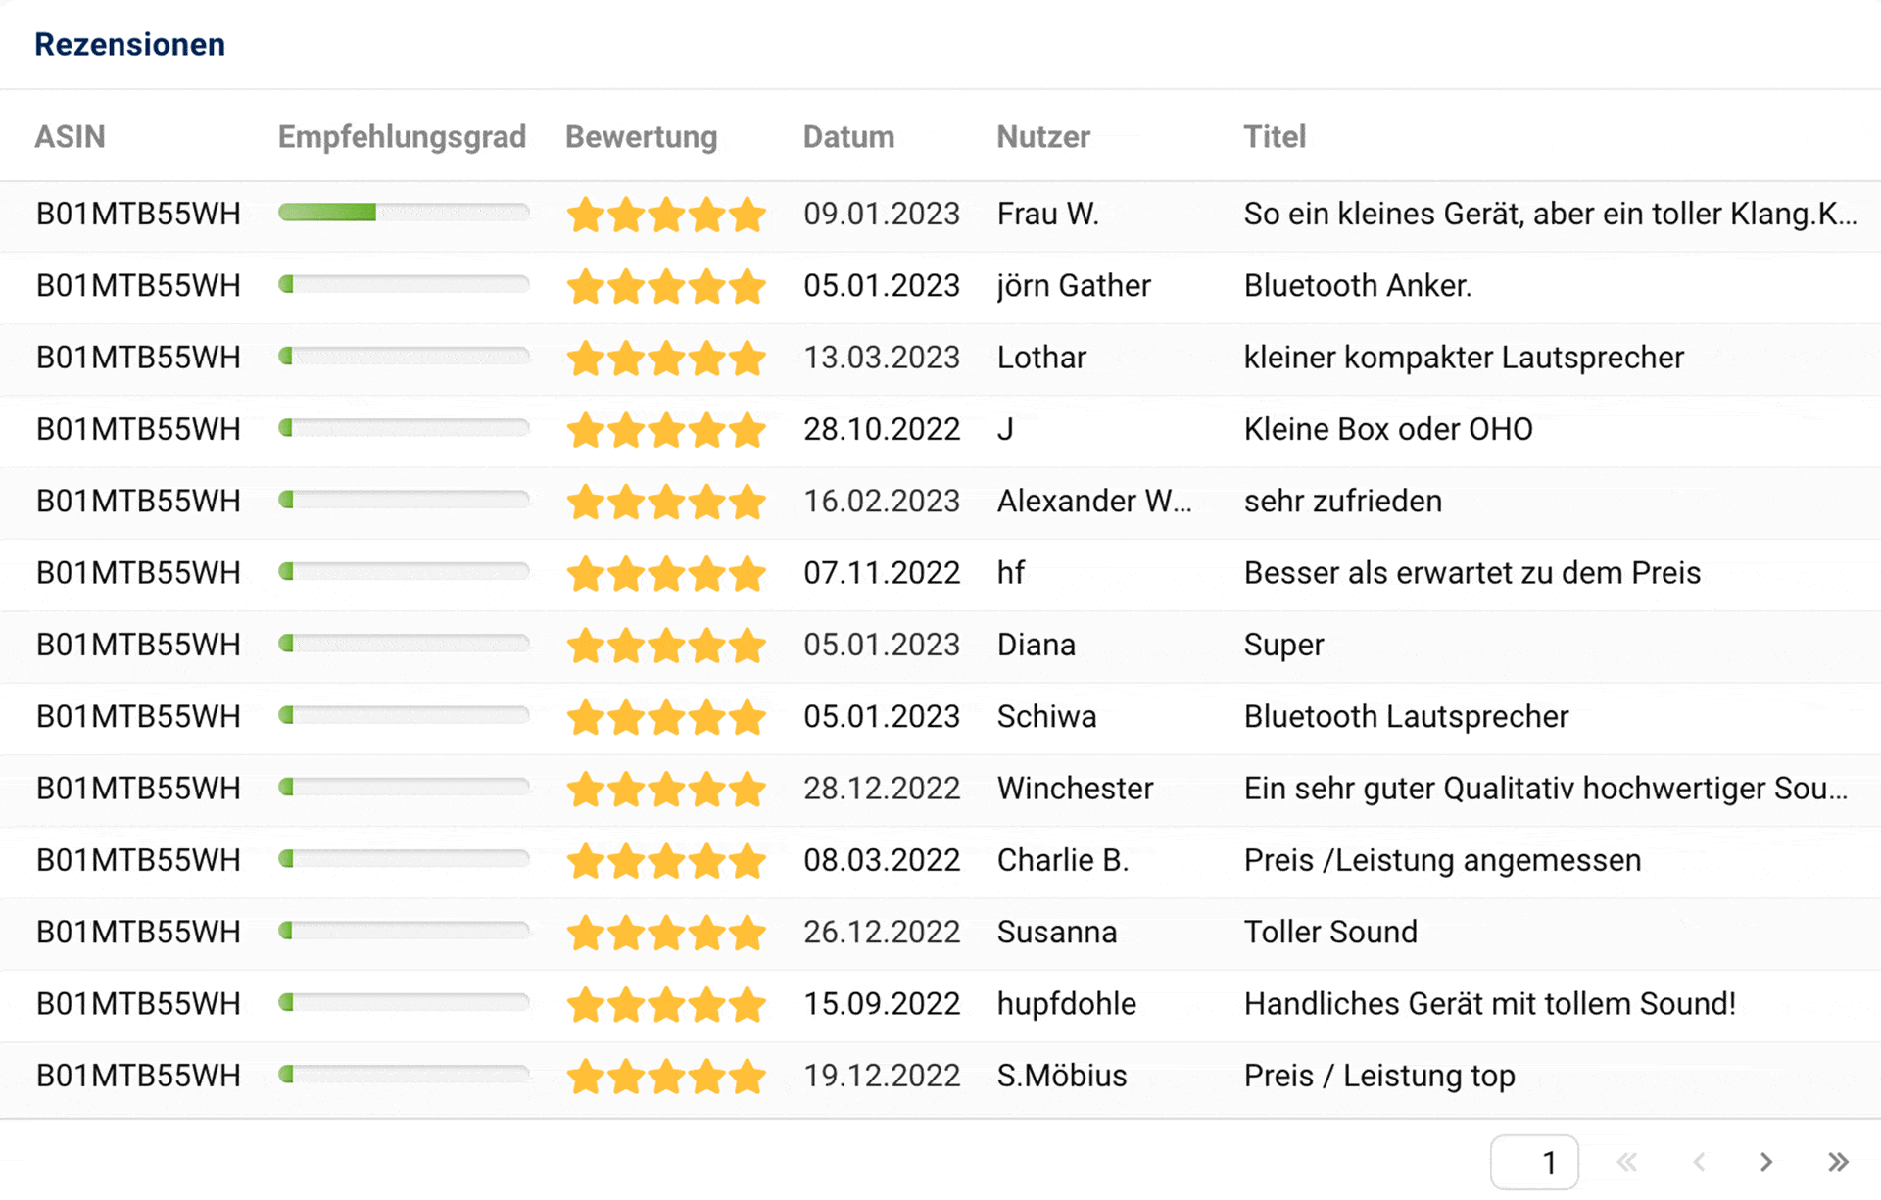Image resolution: width=1881 pixels, height=1200 pixels.
Task: Click star rating of Lothar's review
Action: pos(666,358)
